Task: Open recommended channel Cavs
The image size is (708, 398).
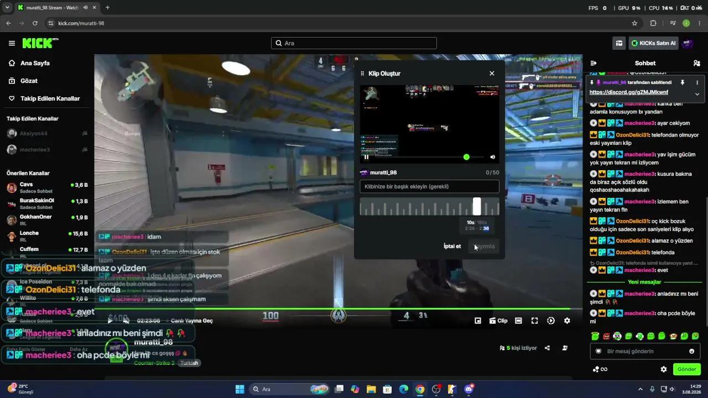Action: click(x=47, y=187)
